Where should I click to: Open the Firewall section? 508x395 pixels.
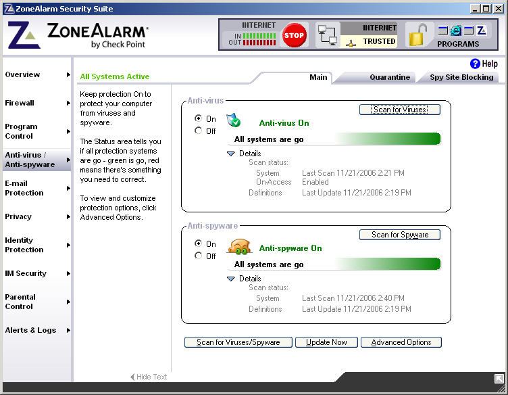(20, 103)
